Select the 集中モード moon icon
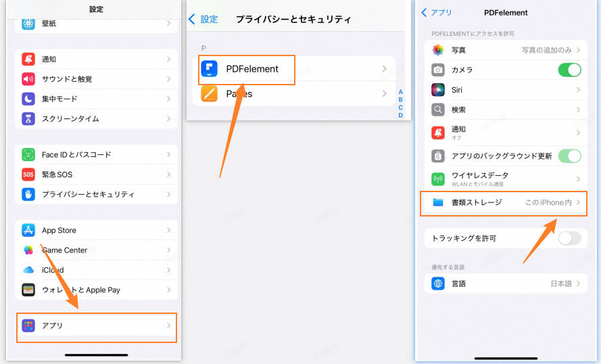This screenshot has width=601, height=364. (x=28, y=99)
